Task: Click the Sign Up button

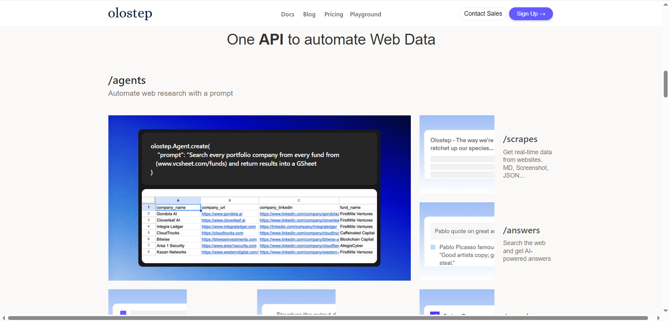Action: tap(531, 14)
